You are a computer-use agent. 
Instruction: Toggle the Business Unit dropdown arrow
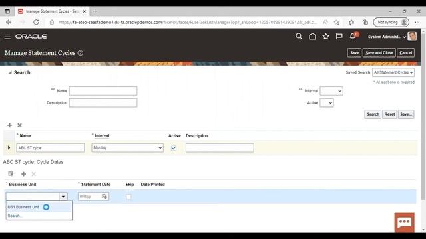coord(63,197)
